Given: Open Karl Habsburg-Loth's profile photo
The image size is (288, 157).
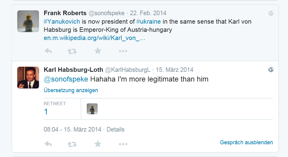Looking at the screenshot, I should 28,78.
